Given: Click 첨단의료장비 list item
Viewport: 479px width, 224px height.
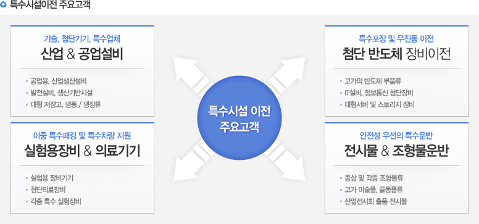Looking at the screenshot, I should [x=48, y=190].
